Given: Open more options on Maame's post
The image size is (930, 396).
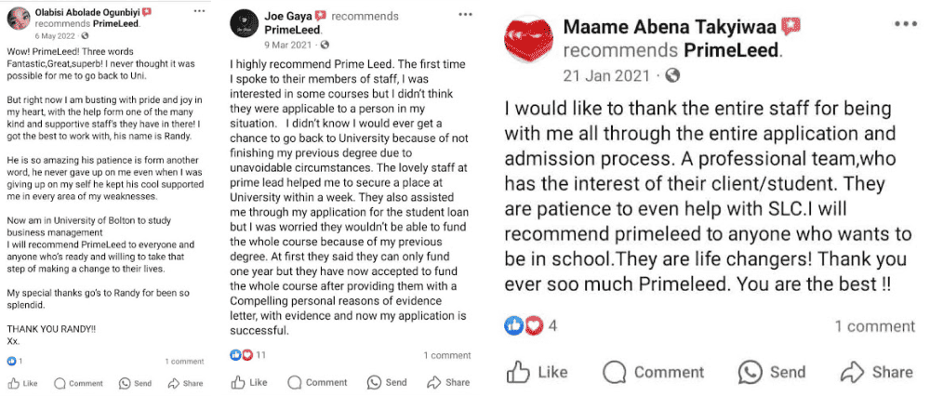Looking at the screenshot, I should (903, 24).
